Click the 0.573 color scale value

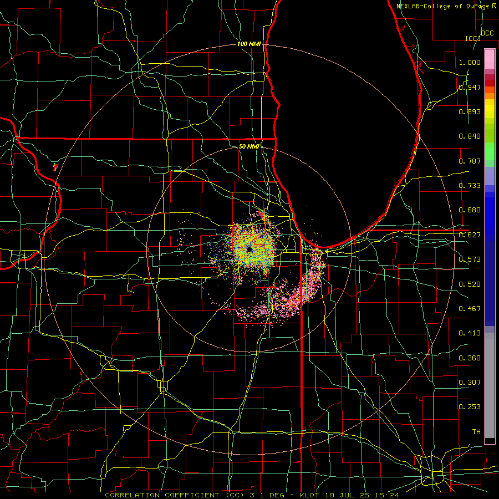coord(470,259)
